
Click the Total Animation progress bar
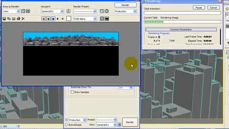pos(182,13)
